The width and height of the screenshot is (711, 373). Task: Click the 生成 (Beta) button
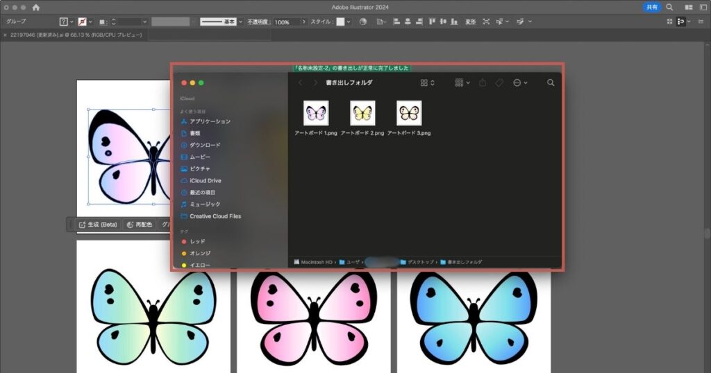coord(97,225)
